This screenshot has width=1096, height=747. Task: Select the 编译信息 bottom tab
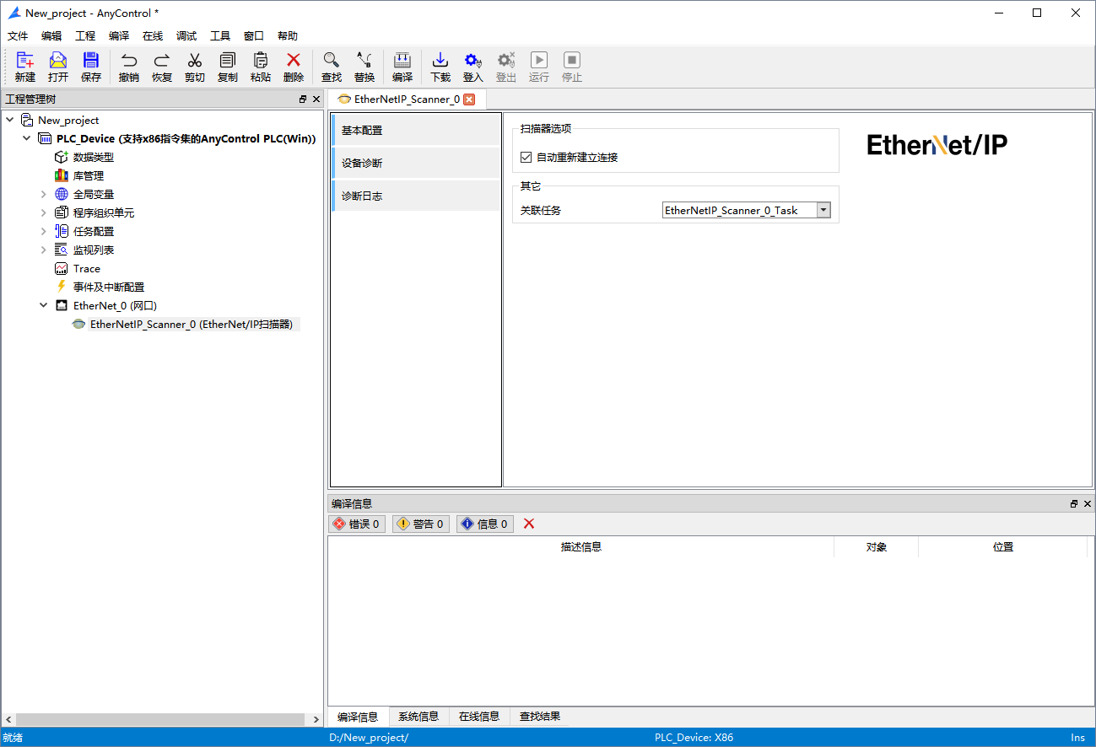pyautogui.click(x=358, y=717)
